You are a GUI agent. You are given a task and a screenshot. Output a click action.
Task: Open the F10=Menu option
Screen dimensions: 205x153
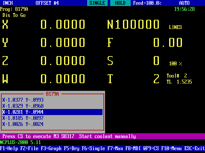coord(172,149)
